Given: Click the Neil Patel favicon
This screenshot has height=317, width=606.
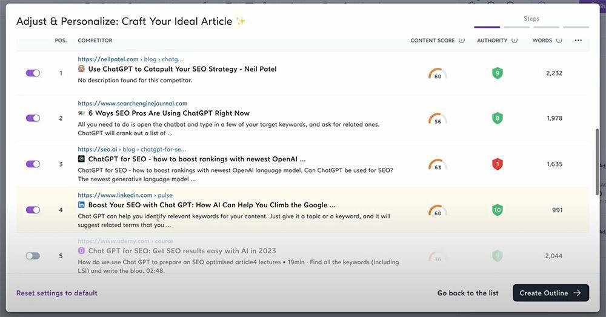Looking at the screenshot, I should coord(81,69).
